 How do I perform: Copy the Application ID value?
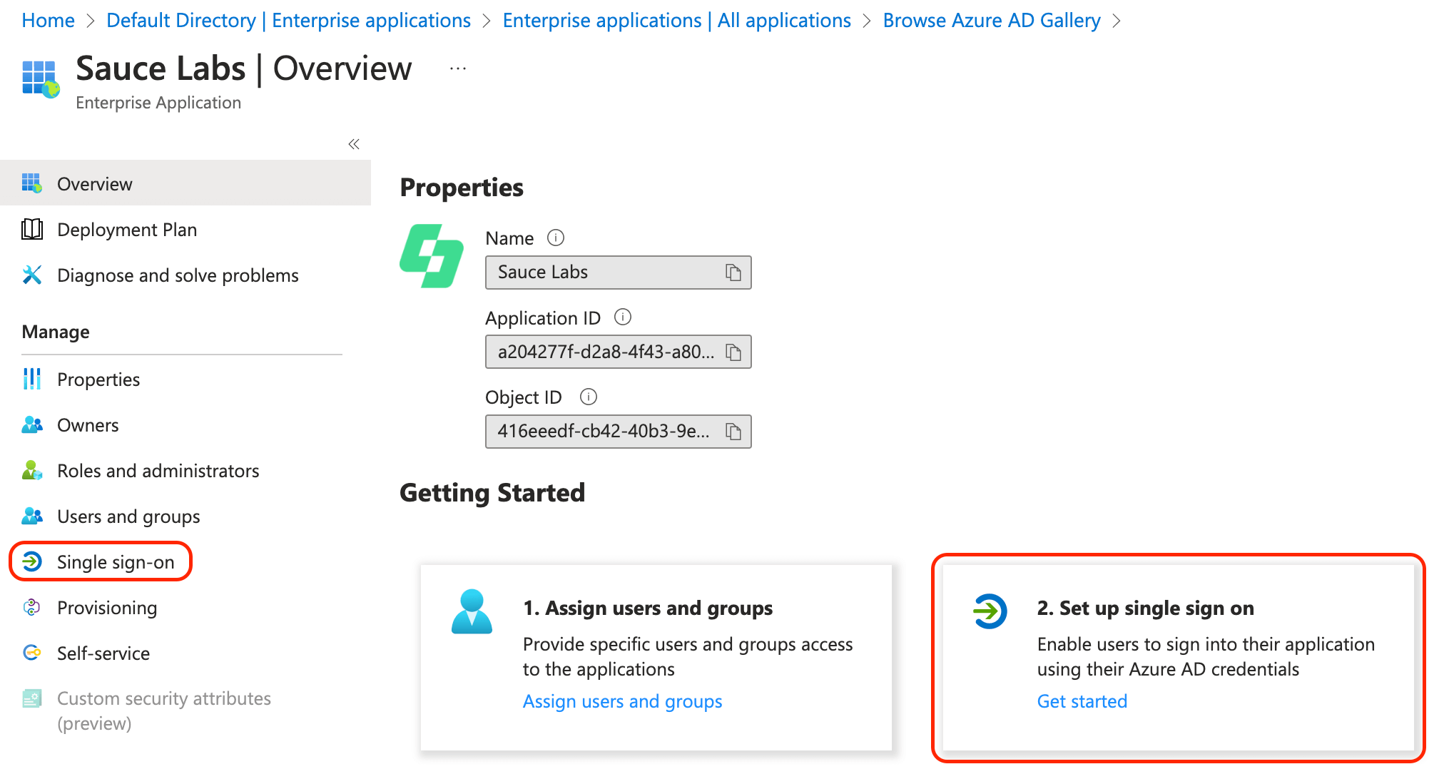click(733, 352)
